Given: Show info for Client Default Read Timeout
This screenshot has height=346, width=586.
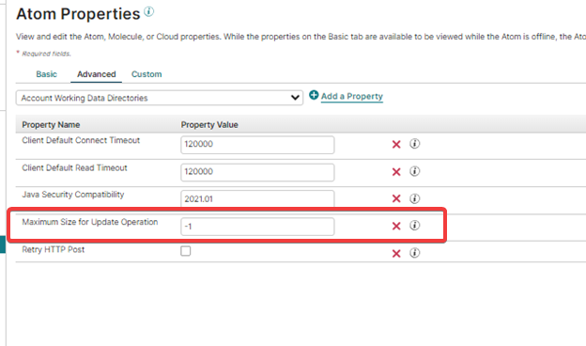Looking at the screenshot, I should tap(414, 171).
